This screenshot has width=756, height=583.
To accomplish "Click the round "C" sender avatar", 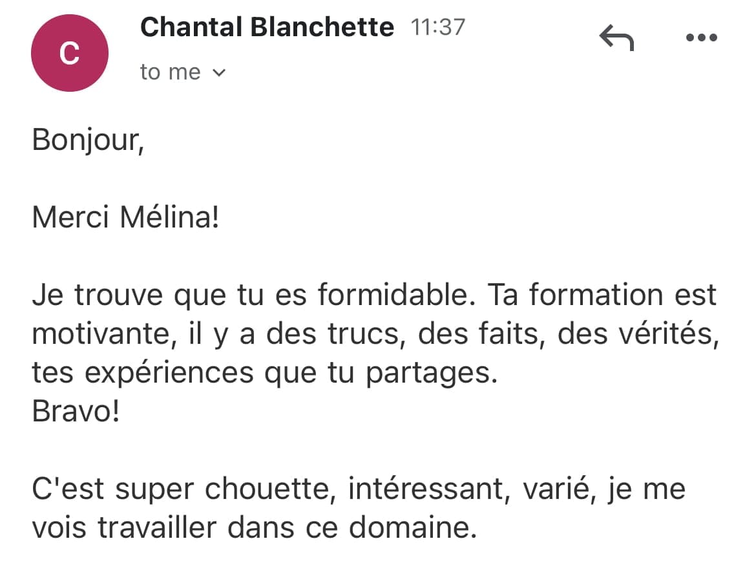I will [68, 54].
